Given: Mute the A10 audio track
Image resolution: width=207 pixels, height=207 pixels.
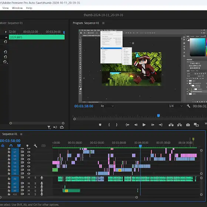Looking at the screenshot, I should coord(29,194).
